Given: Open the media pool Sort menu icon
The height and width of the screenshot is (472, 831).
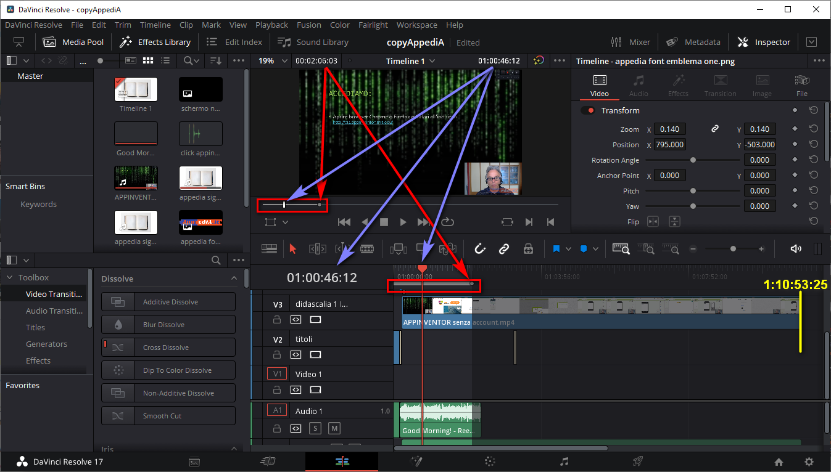Looking at the screenshot, I should click(x=215, y=60).
